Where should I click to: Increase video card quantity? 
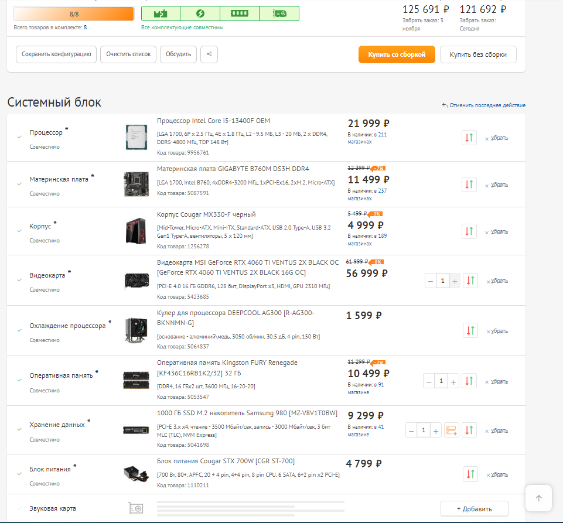tap(455, 281)
